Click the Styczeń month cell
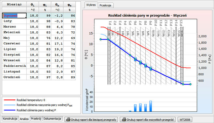 click(x=14, y=16)
